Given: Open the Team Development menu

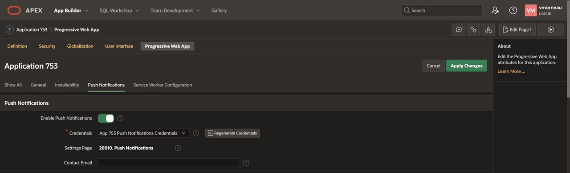Looking at the screenshot, I should click(x=175, y=10).
